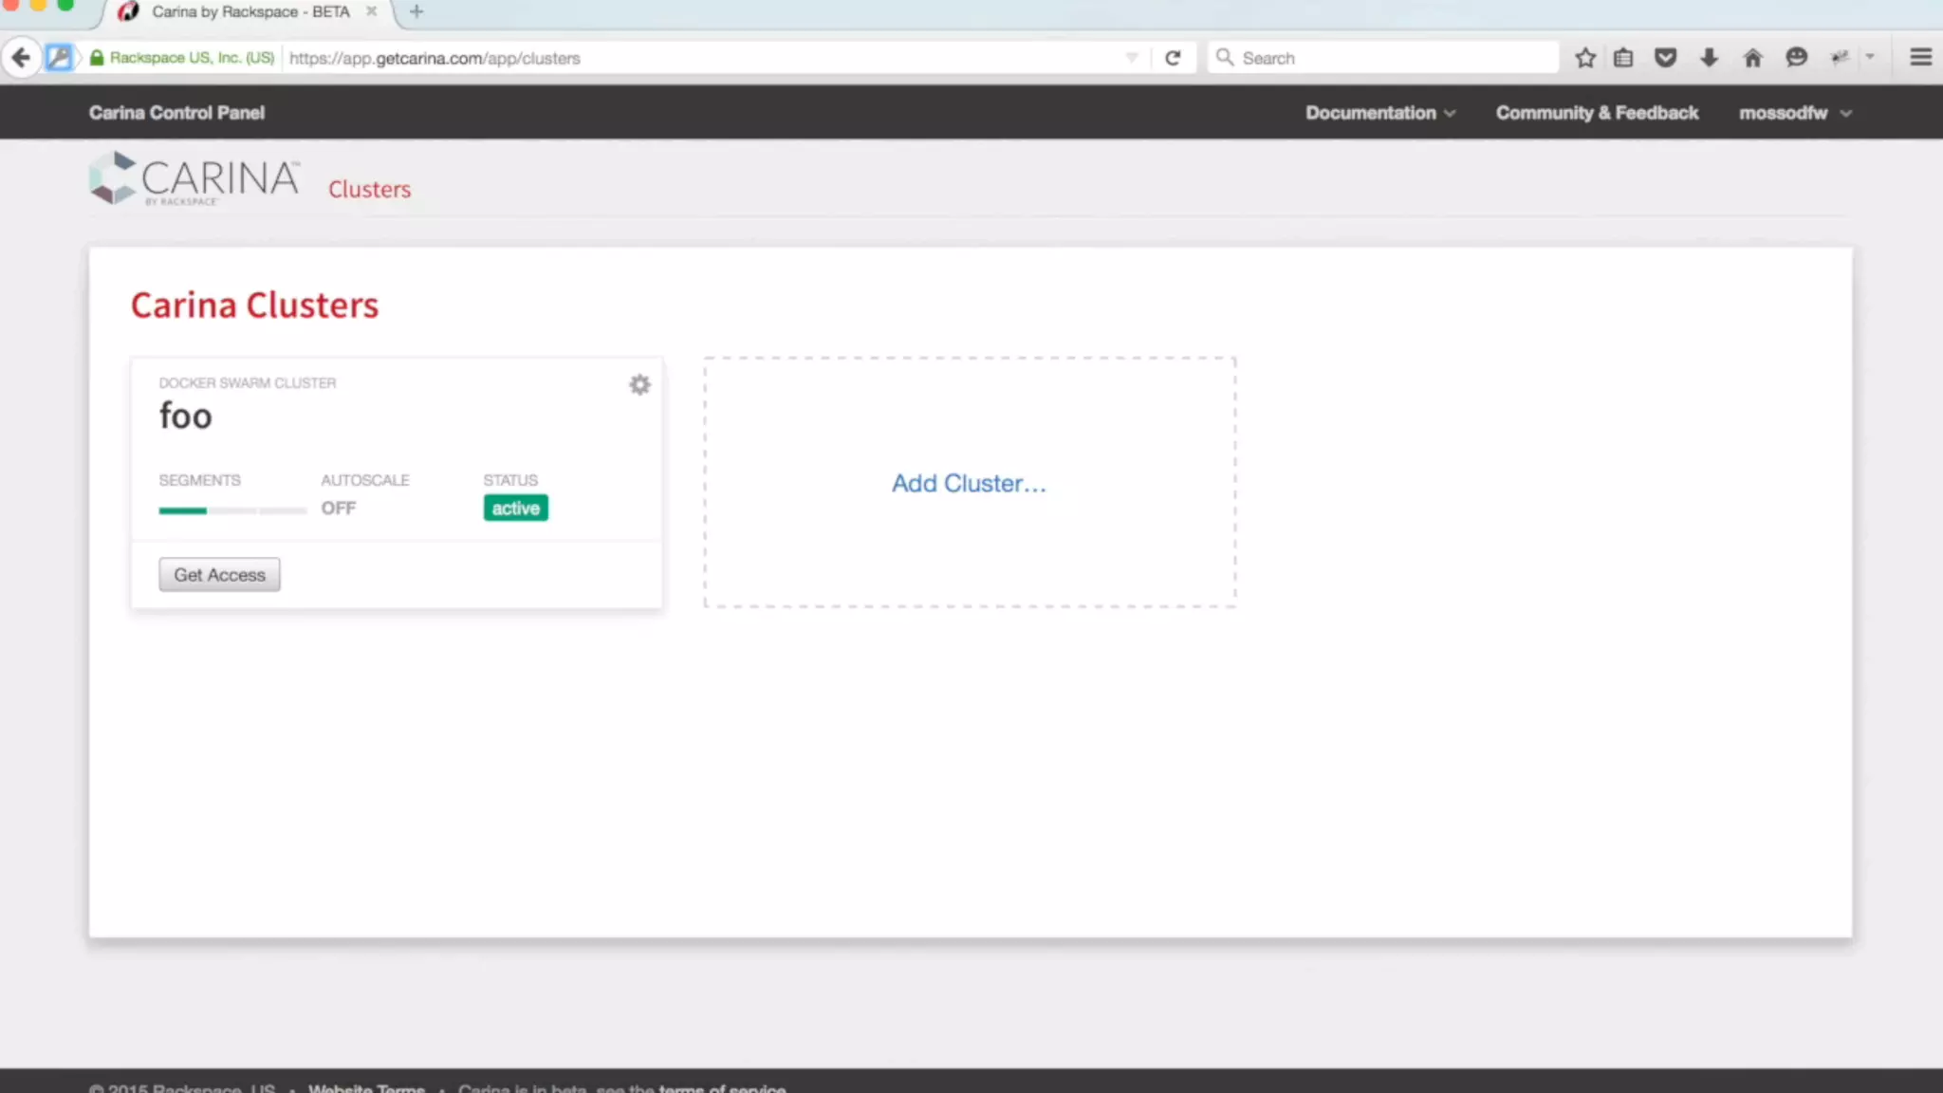Open Community & Feedback menu item

[x=1597, y=113]
